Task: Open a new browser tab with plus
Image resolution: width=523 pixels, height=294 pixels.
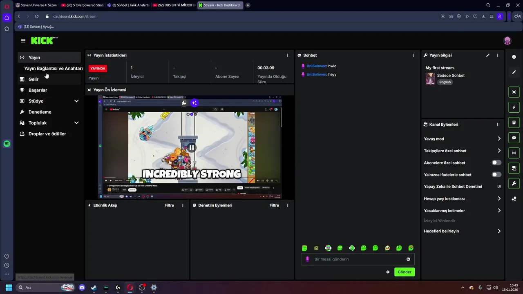Action: point(248,5)
